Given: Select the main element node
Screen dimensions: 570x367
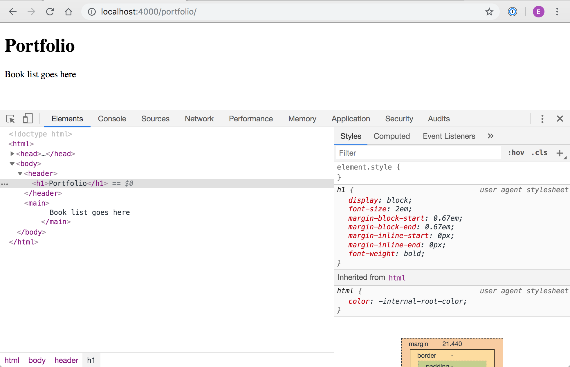Looking at the screenshot, I should coord(37,203).
